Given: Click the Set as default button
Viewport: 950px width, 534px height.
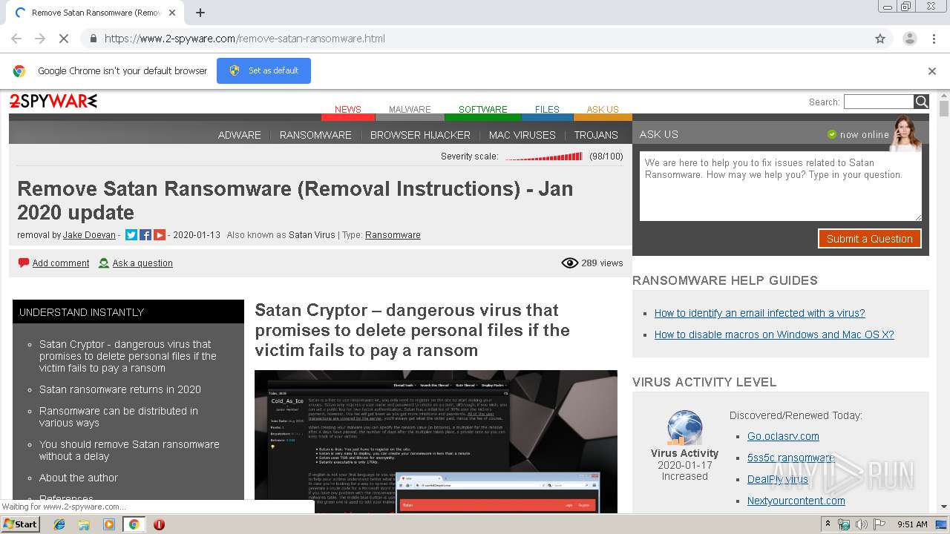Looking at the screenshot, I should (263, 70).
